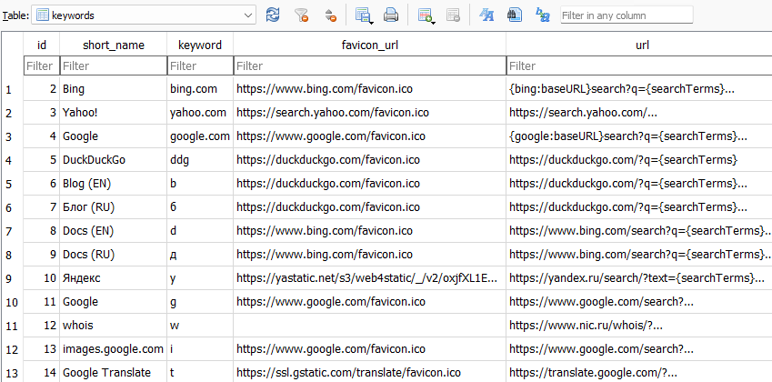Select the empty favicon_url cell for whois
Viewport: 772px width, 382px height.
(x=370, y=326)
